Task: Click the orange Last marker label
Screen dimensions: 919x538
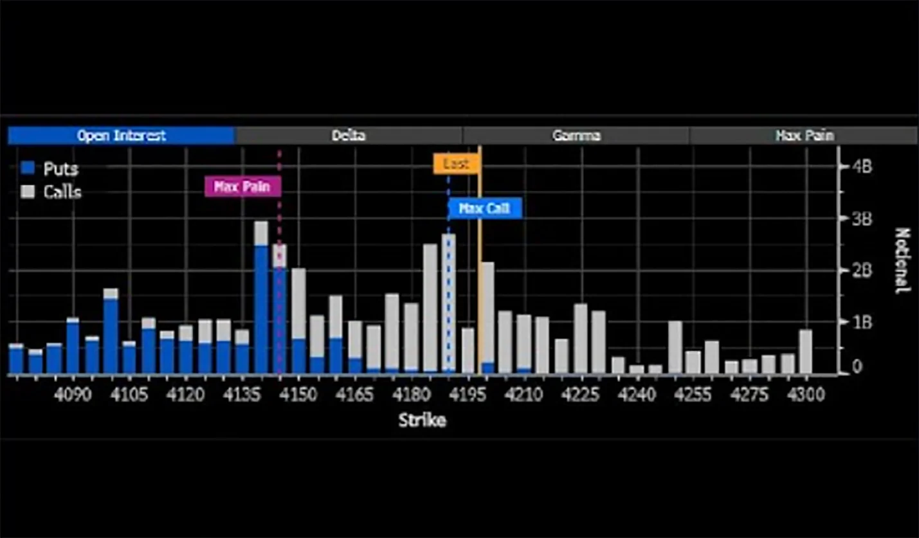Action: (456, 164)
